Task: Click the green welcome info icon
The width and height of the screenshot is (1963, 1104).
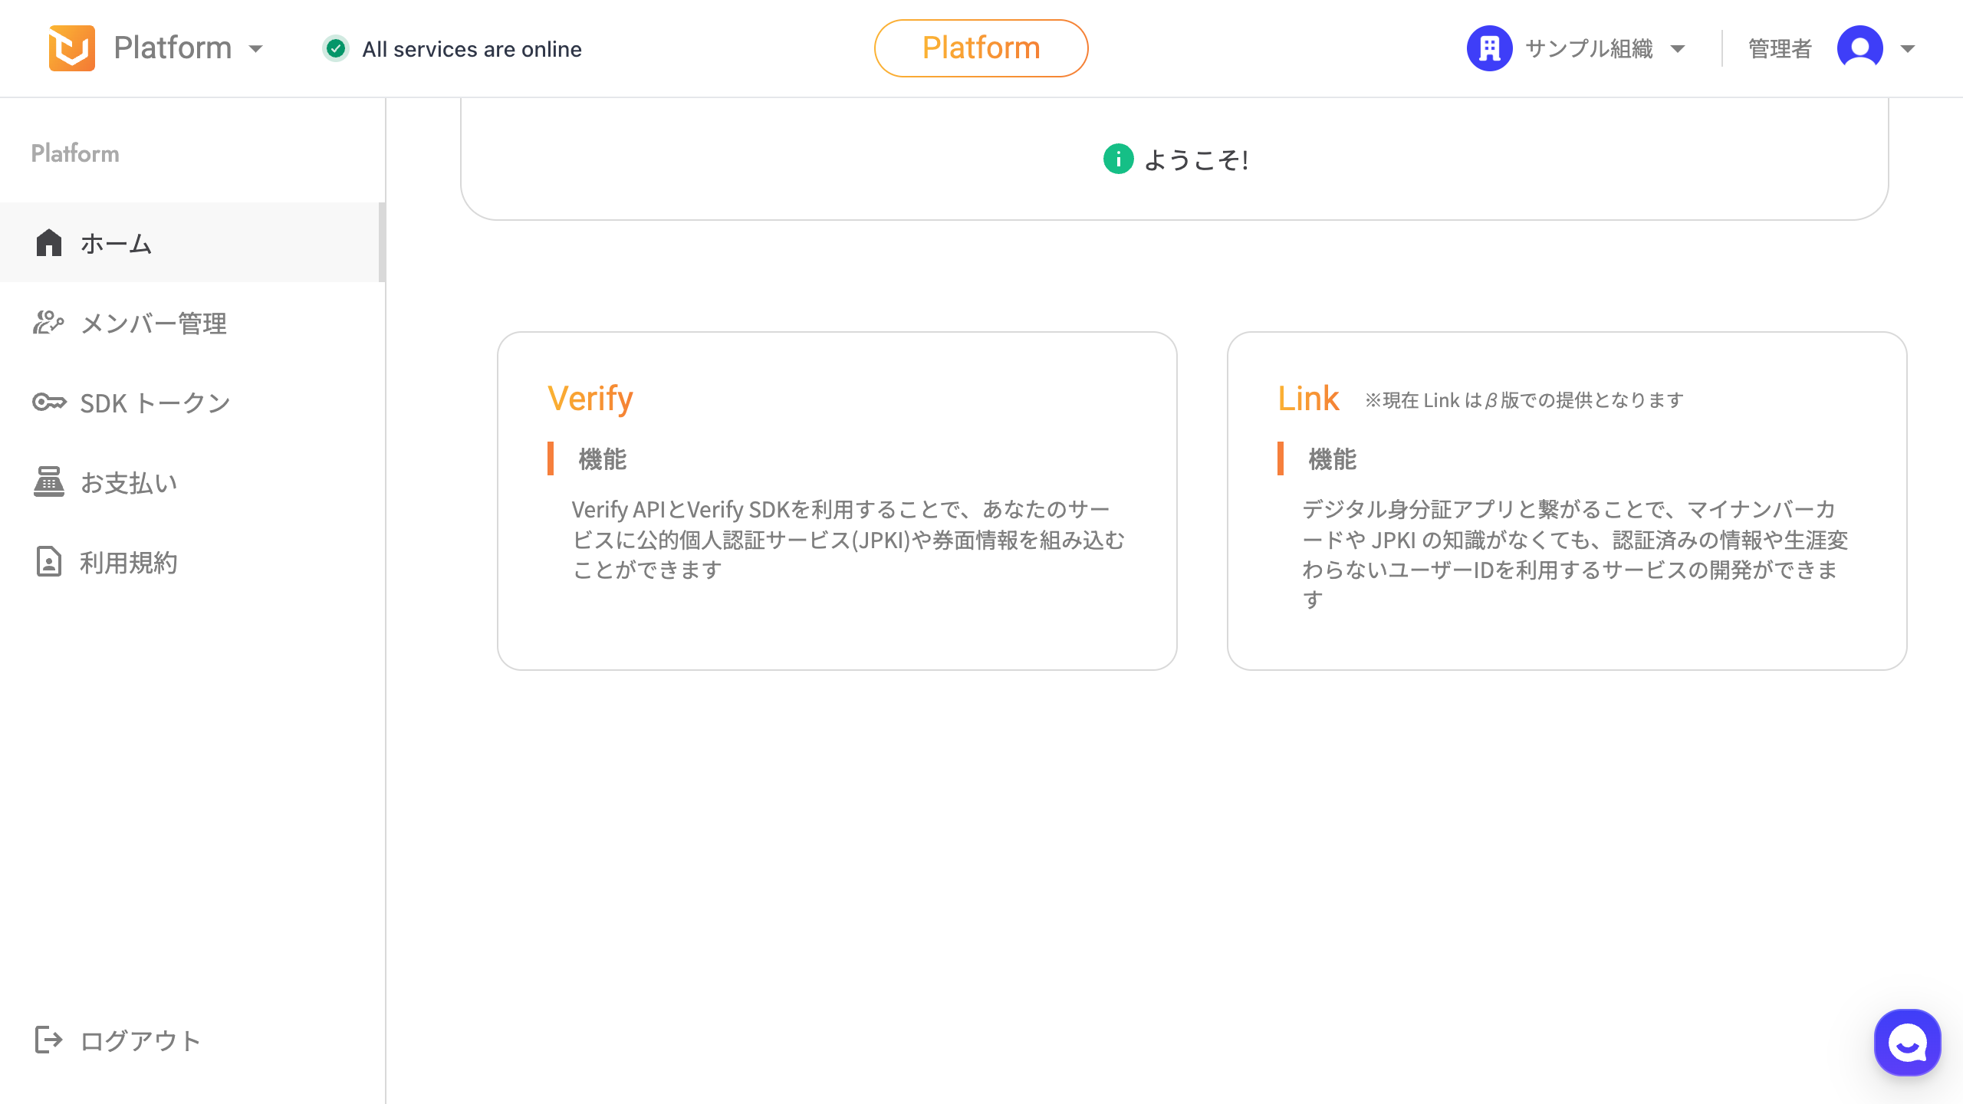Action: [x=1118, y=159]
